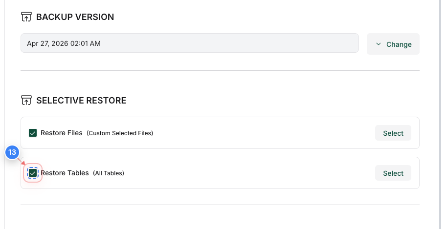Click the BACKUP VERSION section heading
Image resolution: width=447 pixels, height=229 pixels.
75,17
